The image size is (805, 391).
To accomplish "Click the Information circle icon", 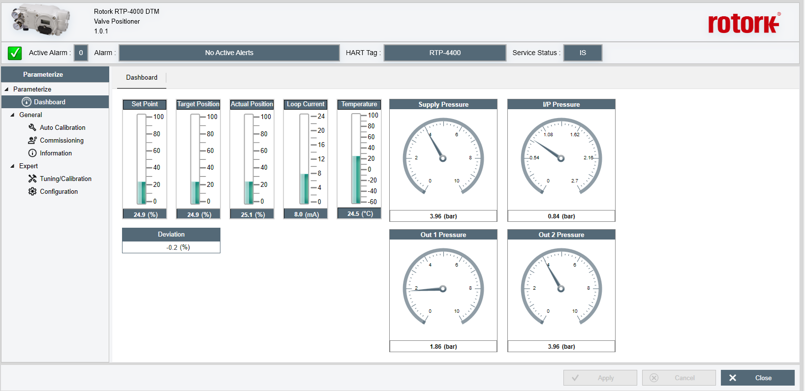I will [x=32, y=153].
